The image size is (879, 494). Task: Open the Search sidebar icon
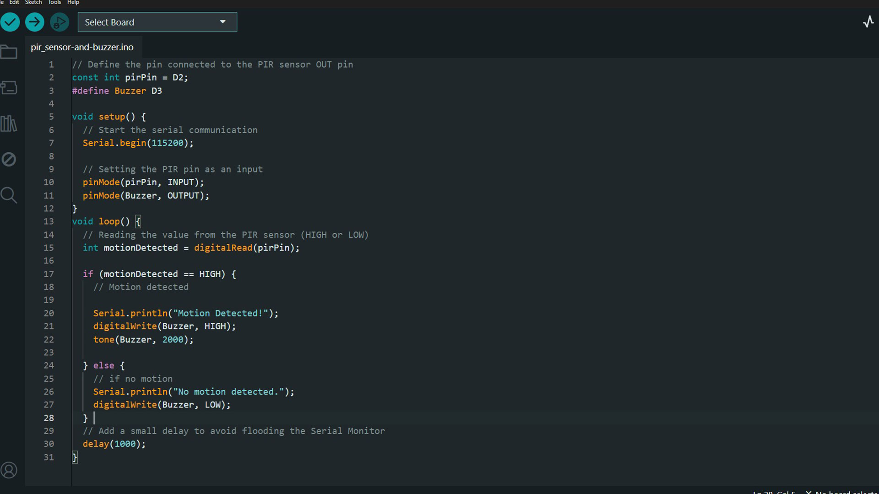[9, 195]
